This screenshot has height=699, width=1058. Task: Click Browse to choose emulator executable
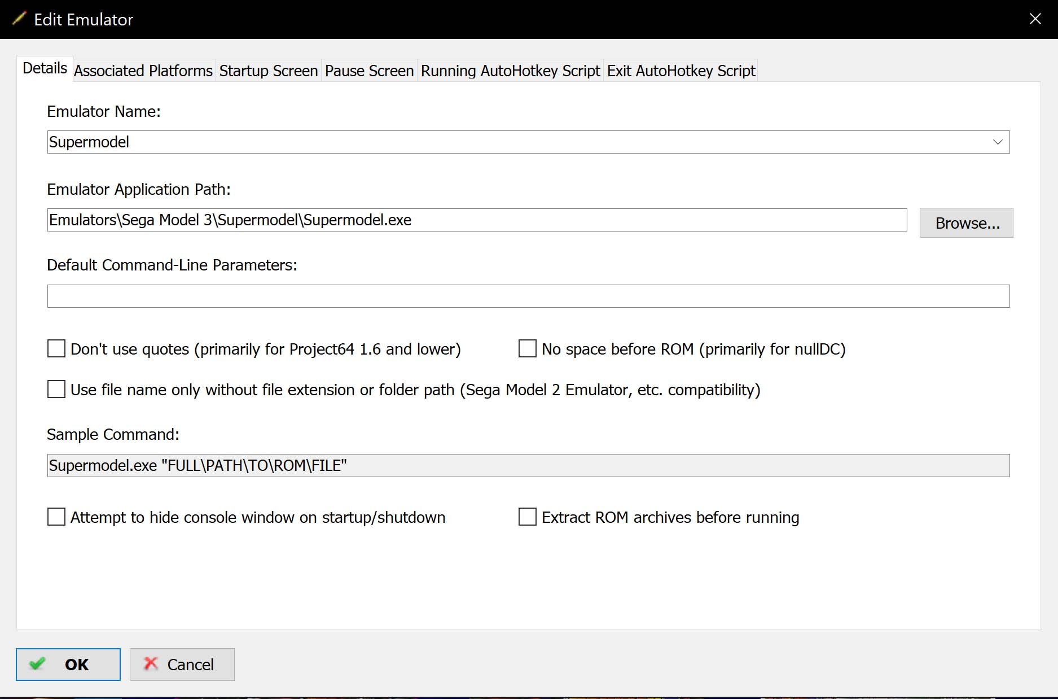click(x=967, y=223)
